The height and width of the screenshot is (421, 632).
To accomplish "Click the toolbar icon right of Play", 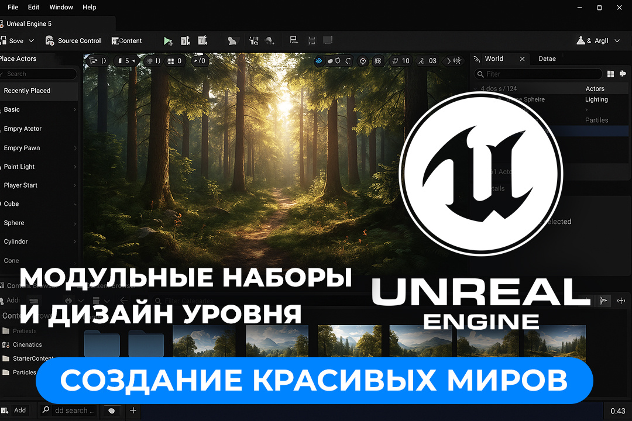I will 186,40.
